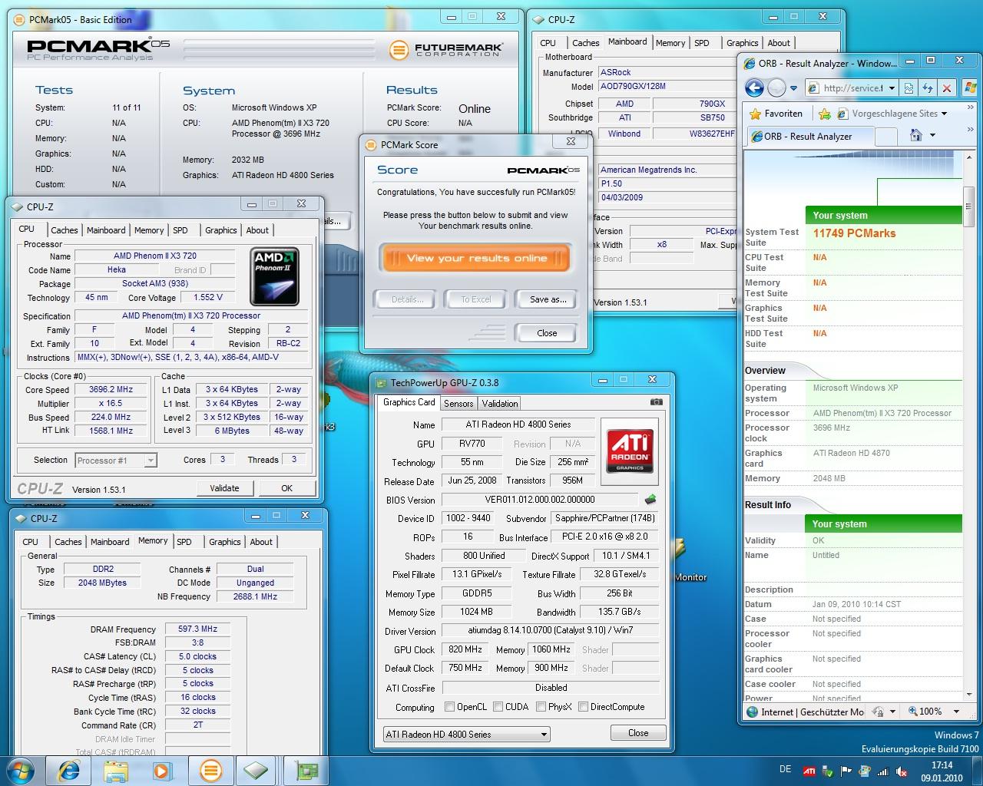Click the AMD Phenom II logo in CPU-Z
This screenshot has height=786, width=983.
point(275,276)
